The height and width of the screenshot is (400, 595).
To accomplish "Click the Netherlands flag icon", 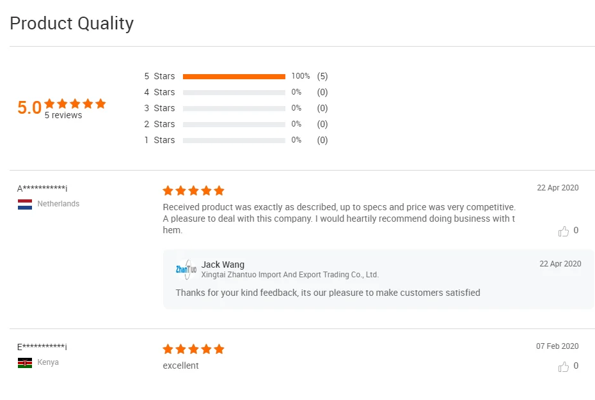I will pos(25,204).
